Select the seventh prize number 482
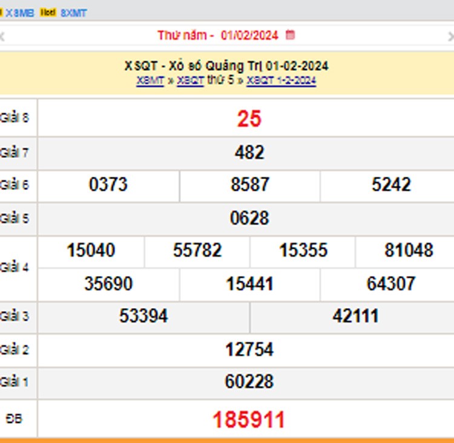Image resolution: width=454 pixels, height=443 pixels. pos(249,153)
